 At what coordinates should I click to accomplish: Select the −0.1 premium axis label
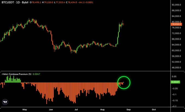pos(174,94)
